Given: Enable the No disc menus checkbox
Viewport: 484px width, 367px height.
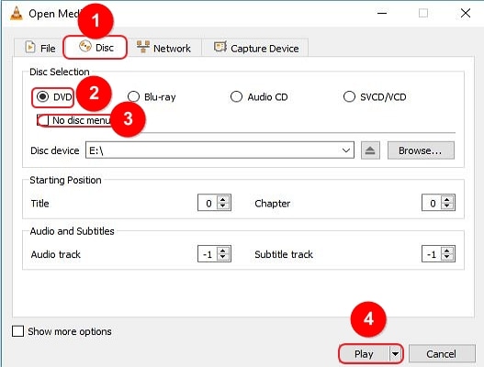Looking at the screenshot, I should 43,120.
